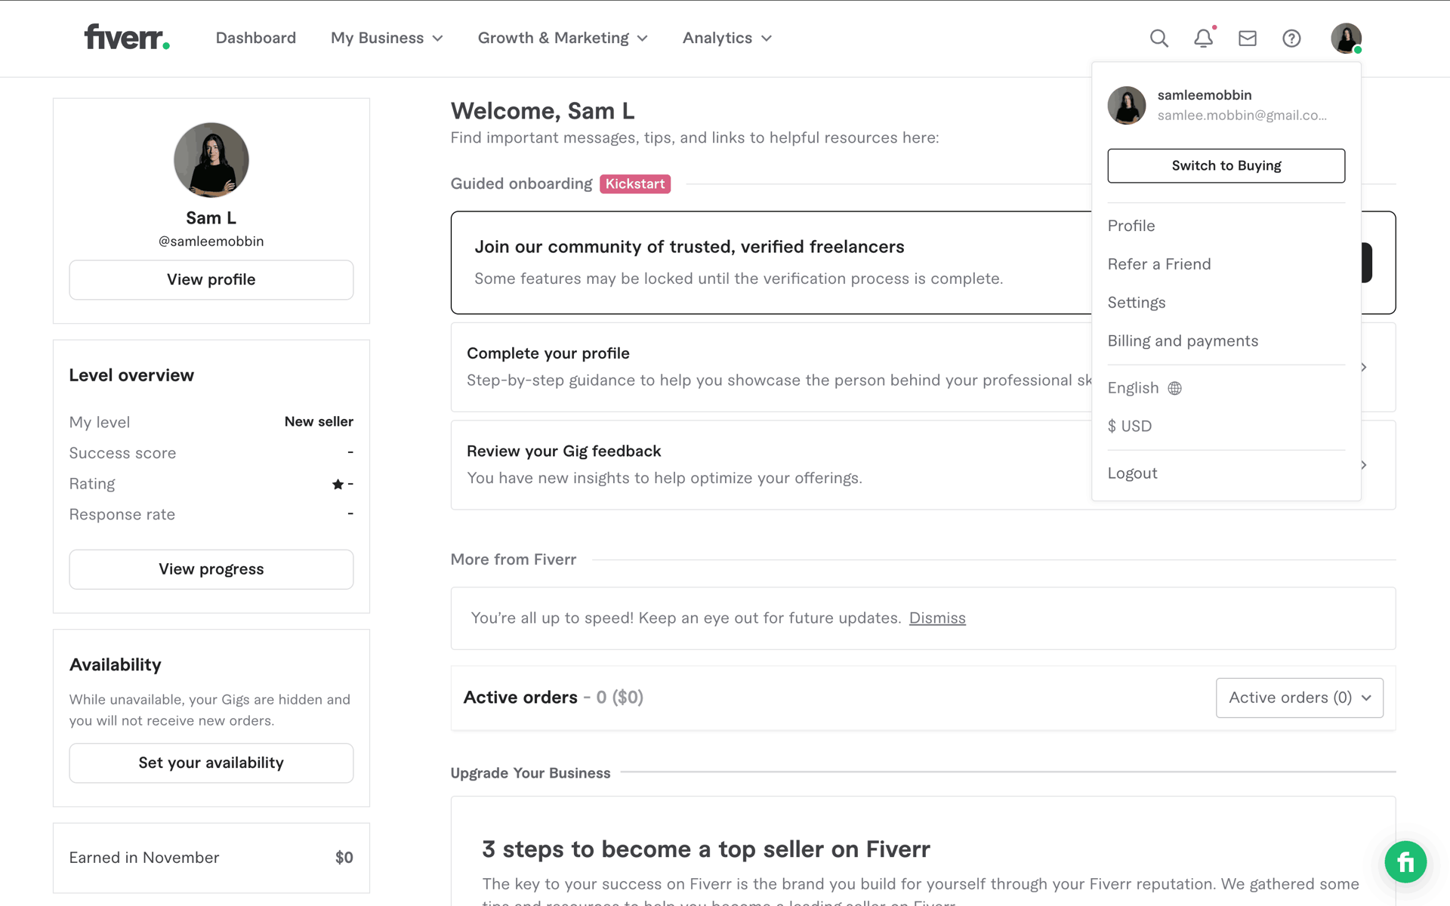Screen dimensions: 1450x906
Task: Click avatar in the account dropdown
Action: point(1127,105)
